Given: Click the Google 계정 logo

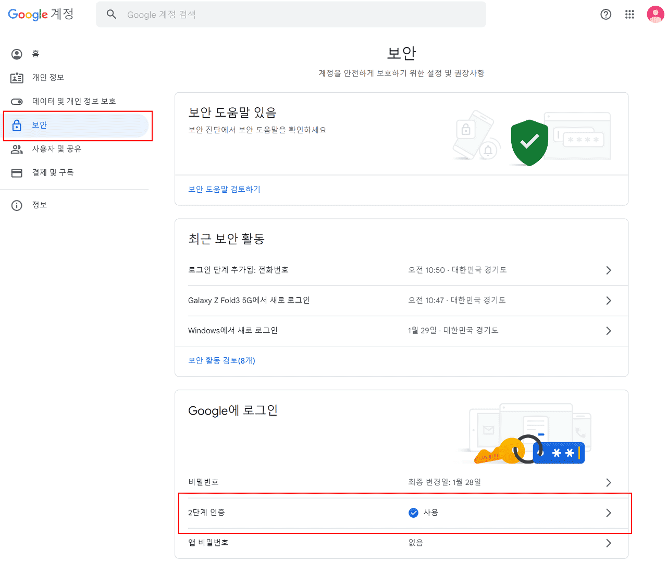Looking at the screenshot, I should tap(41, 14).
